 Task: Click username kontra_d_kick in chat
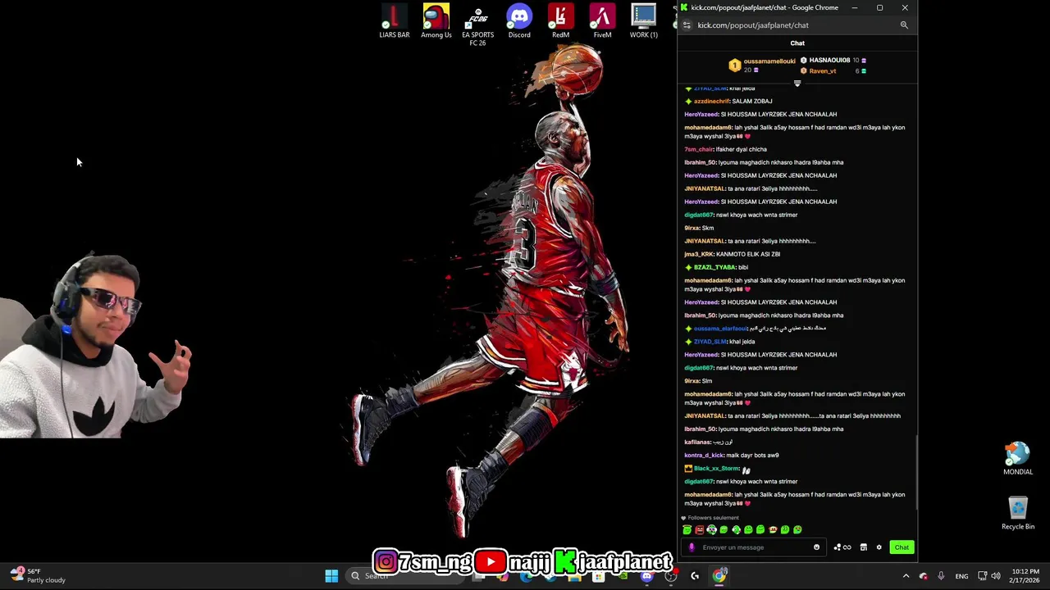click(x=704, y=456)
